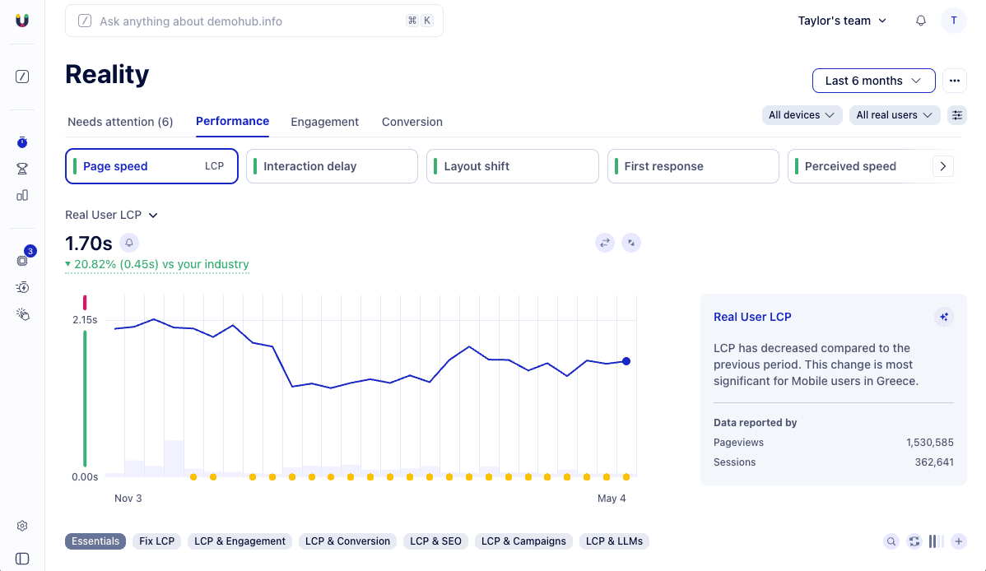
Task: Open the All real users dropdown
Action: [x=894, y=115]
